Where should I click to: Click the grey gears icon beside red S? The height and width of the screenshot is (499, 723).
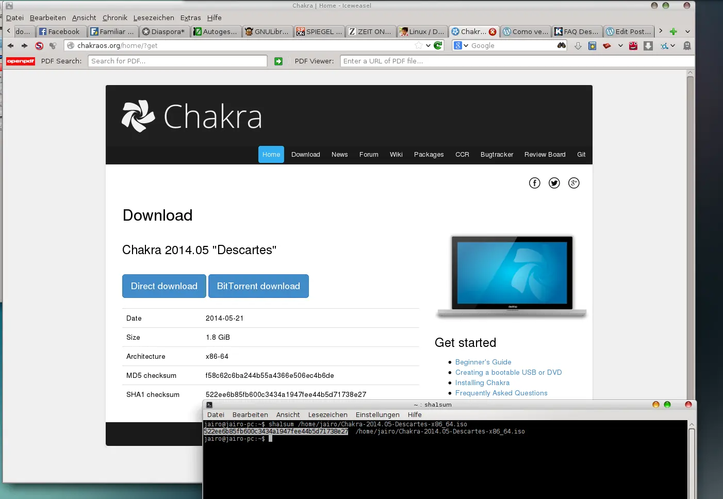coord(53,46)
